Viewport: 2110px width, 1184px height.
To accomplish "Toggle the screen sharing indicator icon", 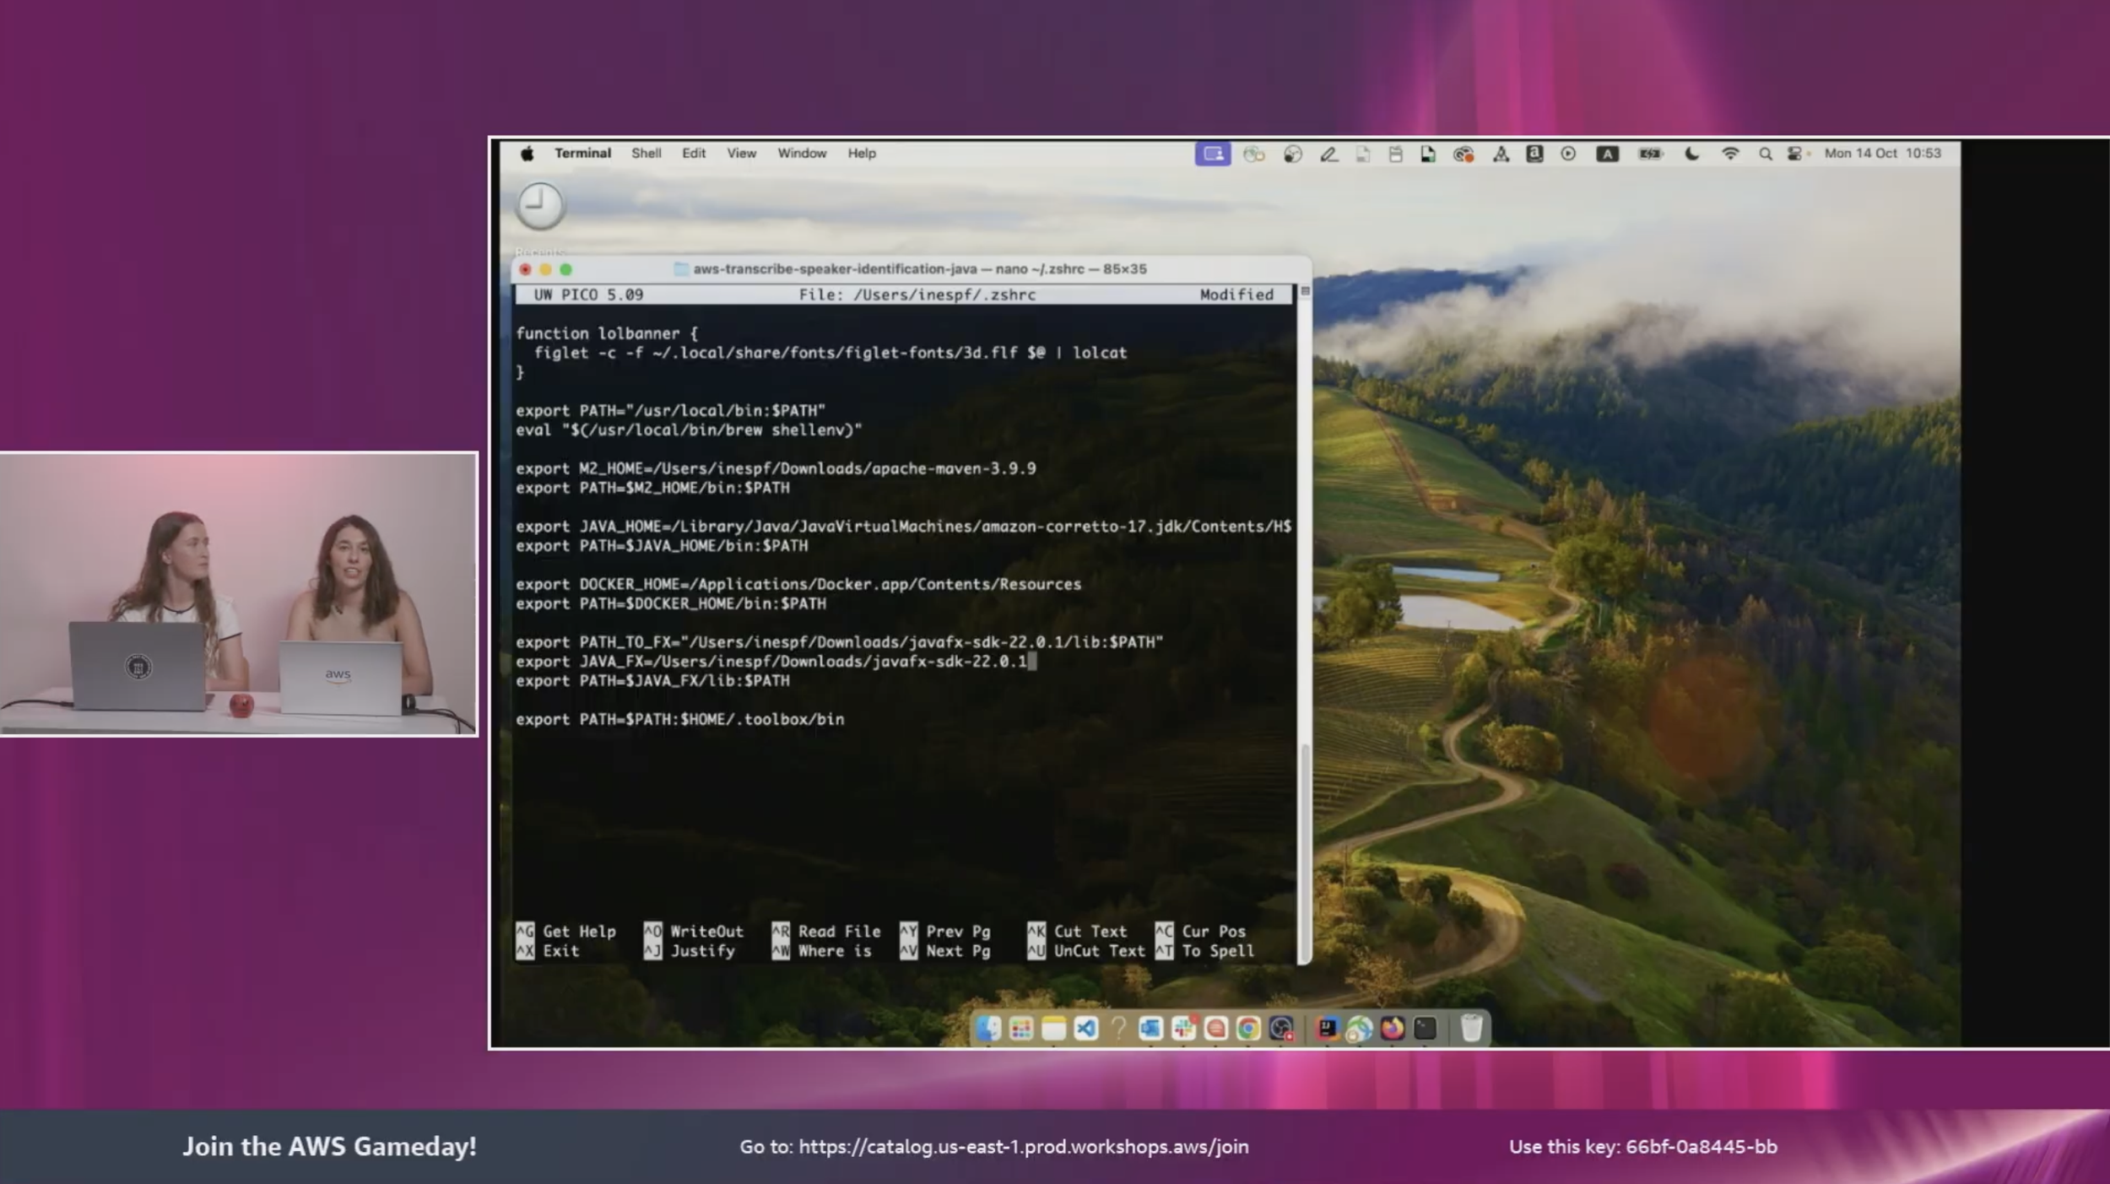I will click(x=1212, y=154).
